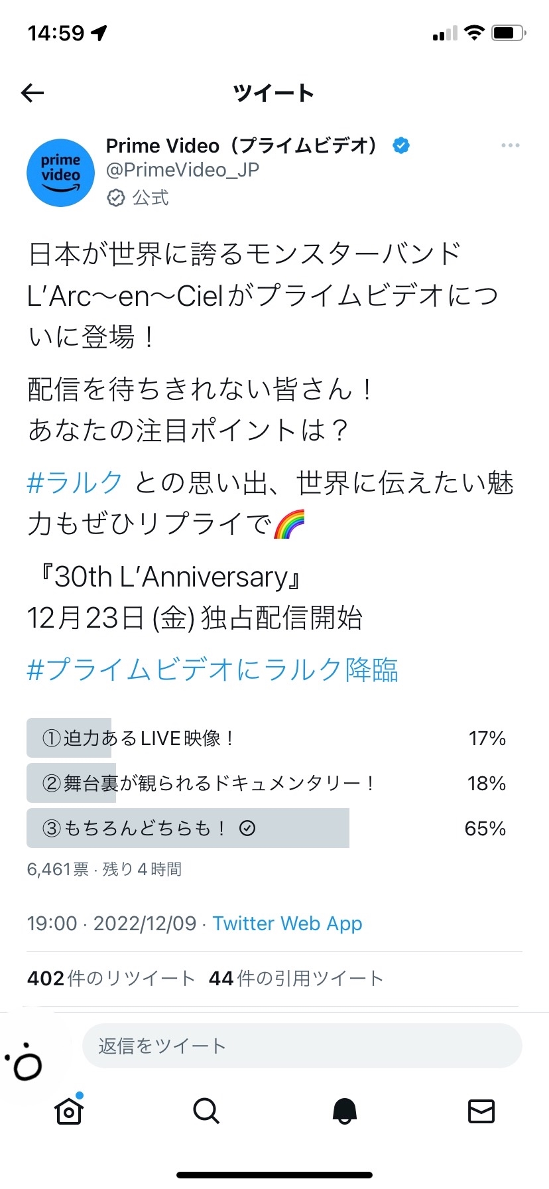Image resolution: width=549 pixels, height=1189 pixels.
Task: Open the Home tab icon
Action: [69, 1111]
